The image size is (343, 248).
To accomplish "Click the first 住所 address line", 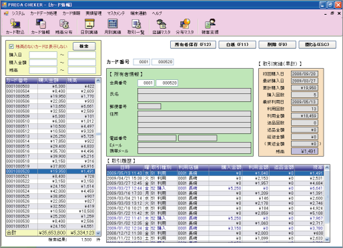I will tap(194, 114).
